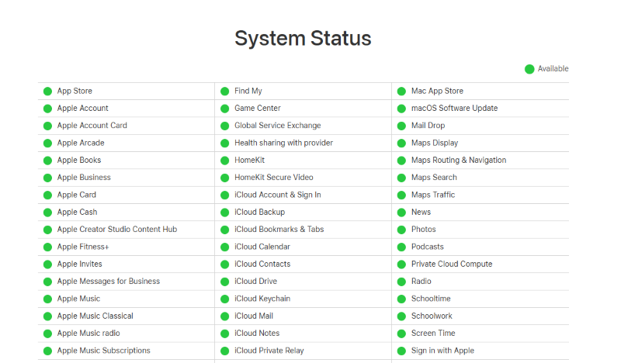
Task: Click Maps Routing & Navigation text
Action: coord(459,160)
